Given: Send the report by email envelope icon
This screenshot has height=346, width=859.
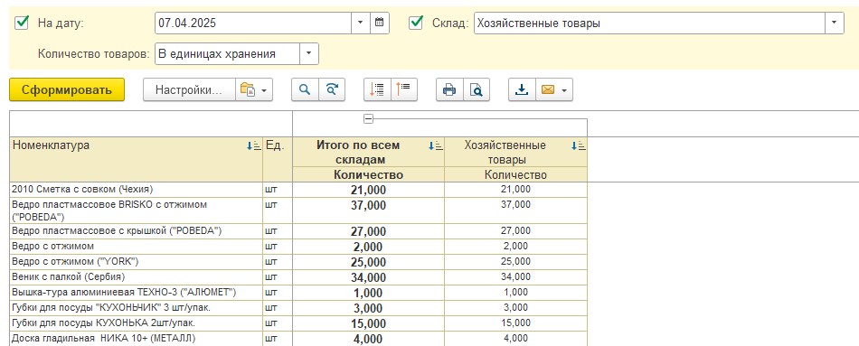Looking at the screenshot, I should tap(554, 89).
